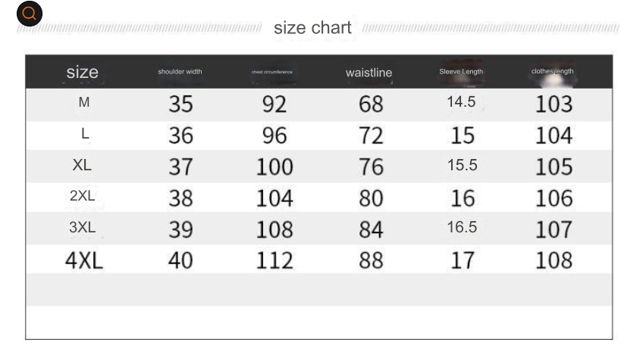The height and width of the screenshot is (355, 640).
Task: Click shoulder width value 35
Action: pos(180,104)
